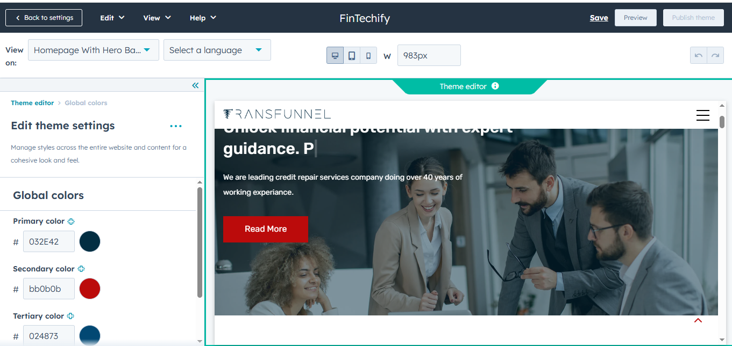Open the Select a language dropdown
The width and height of the screenshot is (732, 346).
point(217,50)
